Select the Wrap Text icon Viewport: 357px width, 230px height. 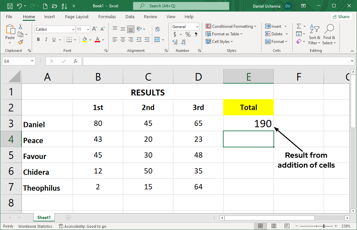click(x=158, y=28)
